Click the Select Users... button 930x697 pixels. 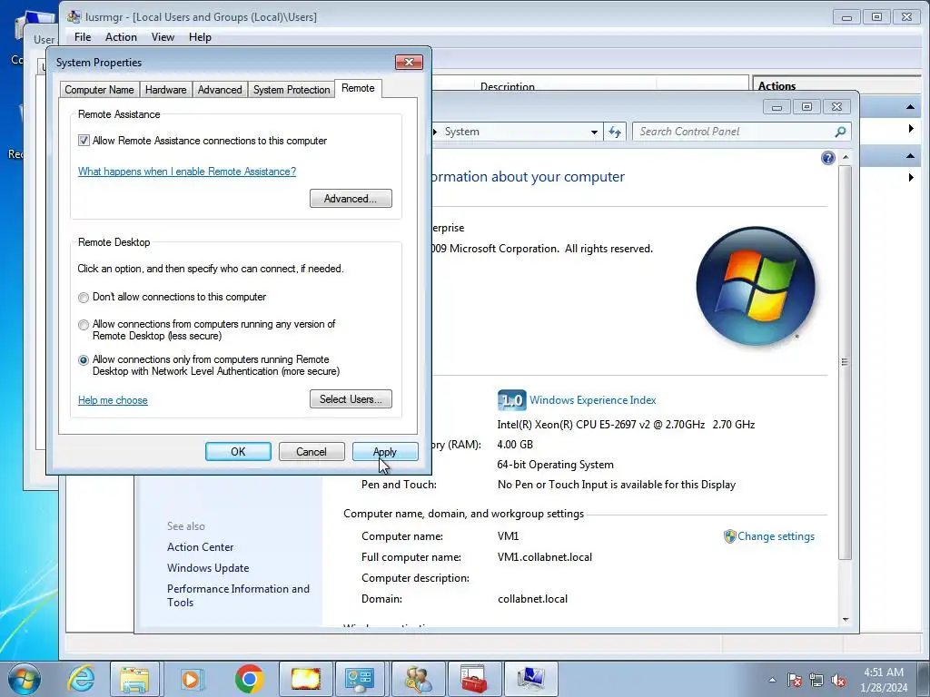[x=351, y=399]
